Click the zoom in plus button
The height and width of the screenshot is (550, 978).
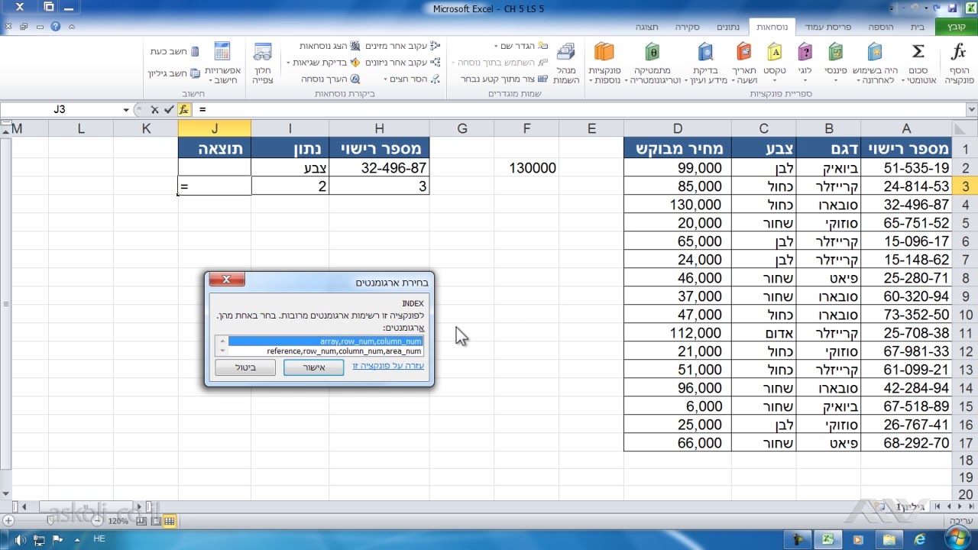pyautogui.click(x=8, y=521)
